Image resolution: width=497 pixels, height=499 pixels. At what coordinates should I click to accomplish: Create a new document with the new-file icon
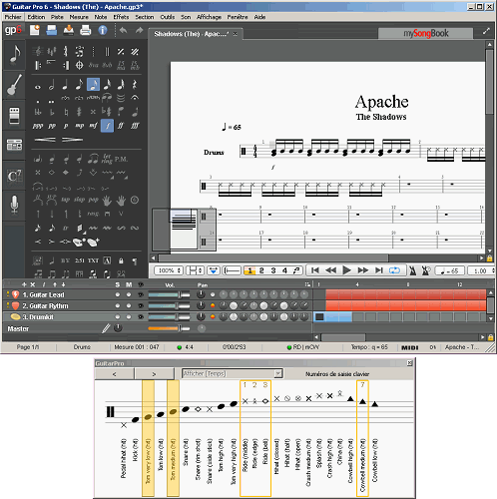tap(35, 30)
